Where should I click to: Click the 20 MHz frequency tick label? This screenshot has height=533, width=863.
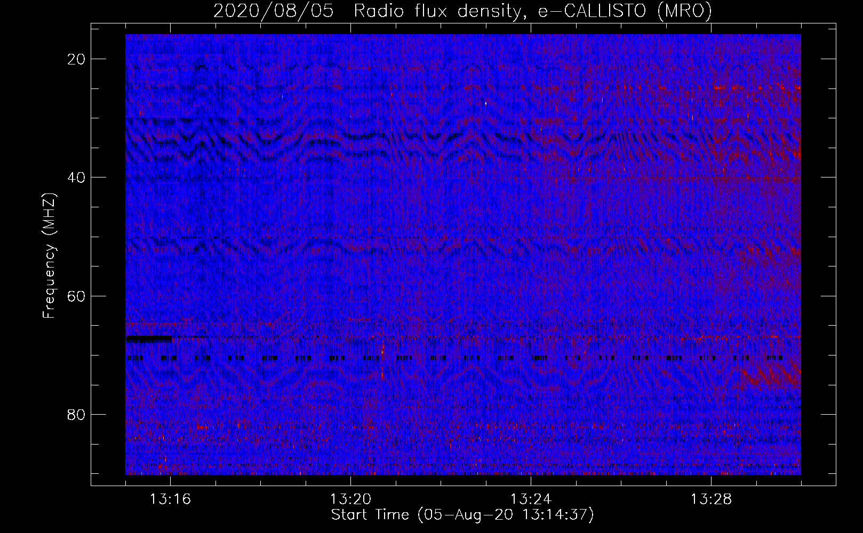point(77,59)
